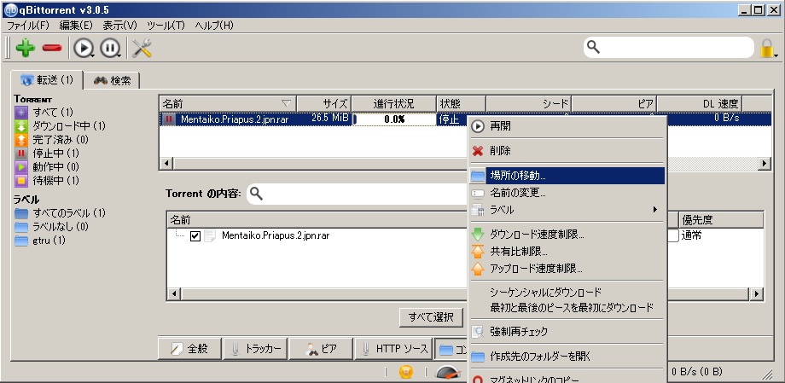Click the red minus delete torrent icon
Image resolution: width=785 pixels, height=383 pixels.
(x=53, y=48)
